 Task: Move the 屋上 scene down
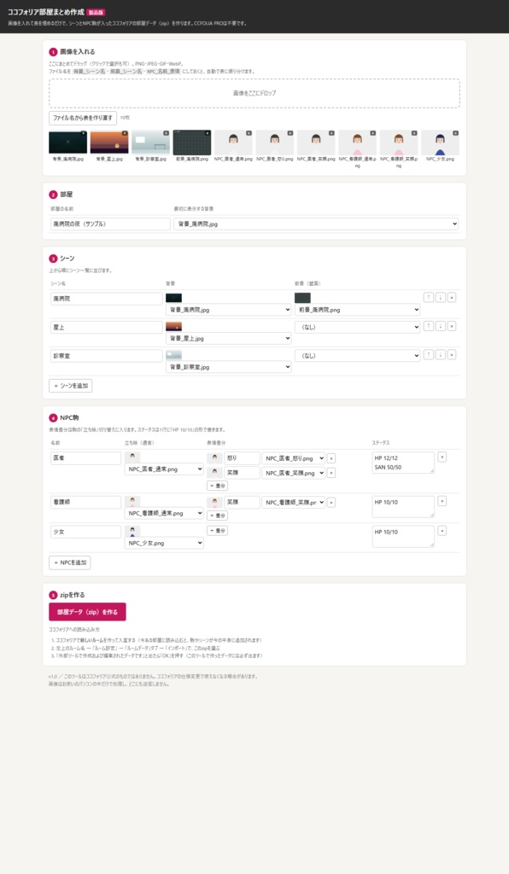point(441,326)
